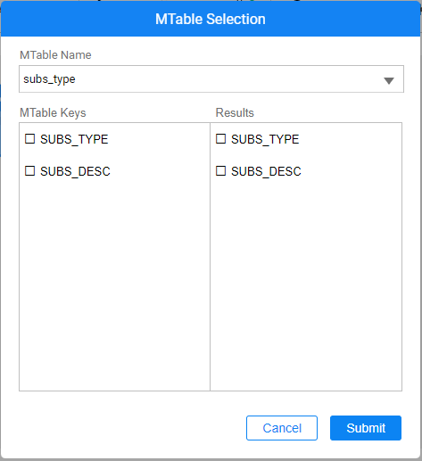The width and height of the screenshot is (422, 461).
Task: Select SUBS_DESC label text in Results list
Action: point(266,171)
